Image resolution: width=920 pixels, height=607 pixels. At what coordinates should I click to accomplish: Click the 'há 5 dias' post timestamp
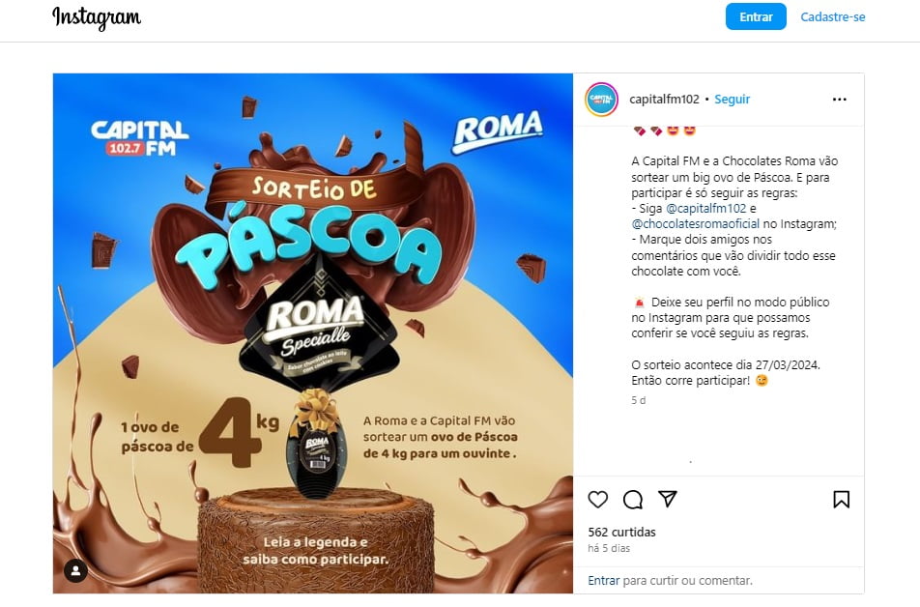pyautogui.click(x=609, y=548)
